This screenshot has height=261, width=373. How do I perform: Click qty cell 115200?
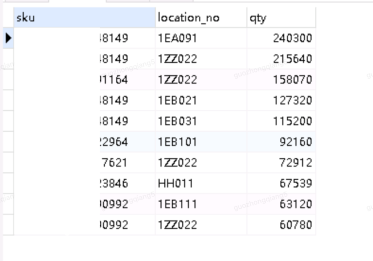pyautogui.click(x=281, y=121)
